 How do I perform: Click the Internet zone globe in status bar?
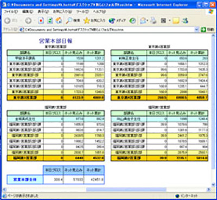[x=177, y=196]
